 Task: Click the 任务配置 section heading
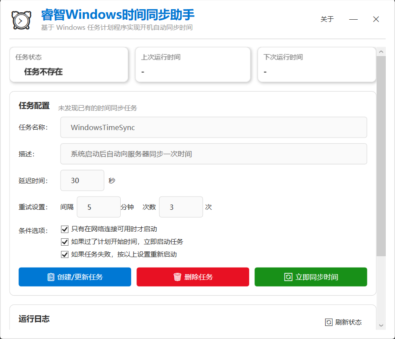coord(34,106)
